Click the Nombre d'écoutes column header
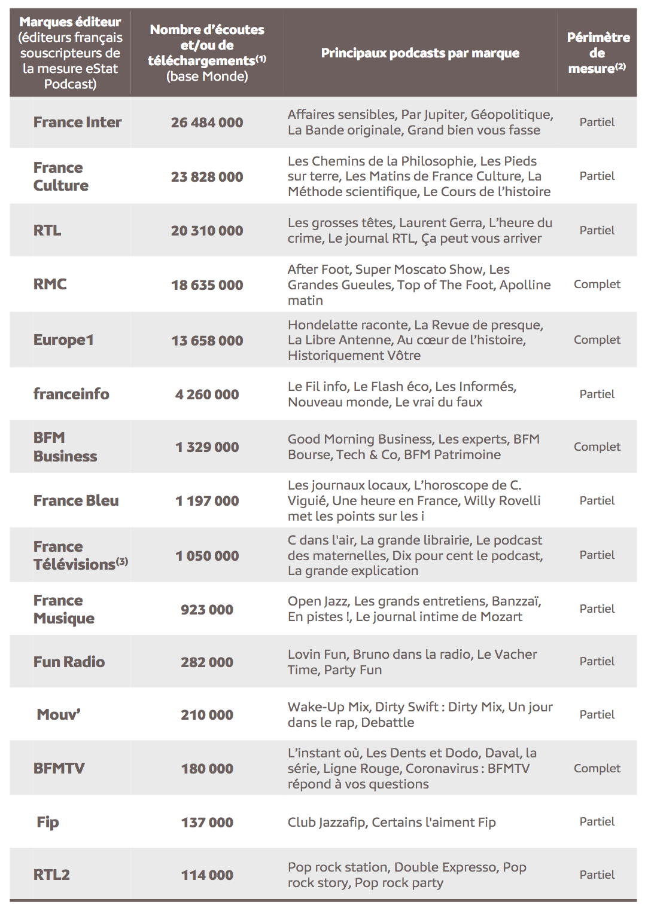 click(207, 53)
